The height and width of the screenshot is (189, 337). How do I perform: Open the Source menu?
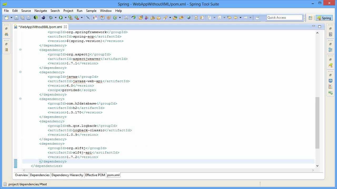[26, 11]
